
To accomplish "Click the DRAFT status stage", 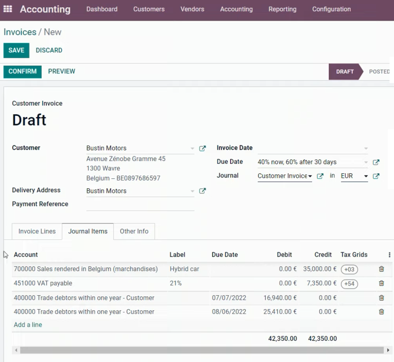I will (x=345, y=71).
